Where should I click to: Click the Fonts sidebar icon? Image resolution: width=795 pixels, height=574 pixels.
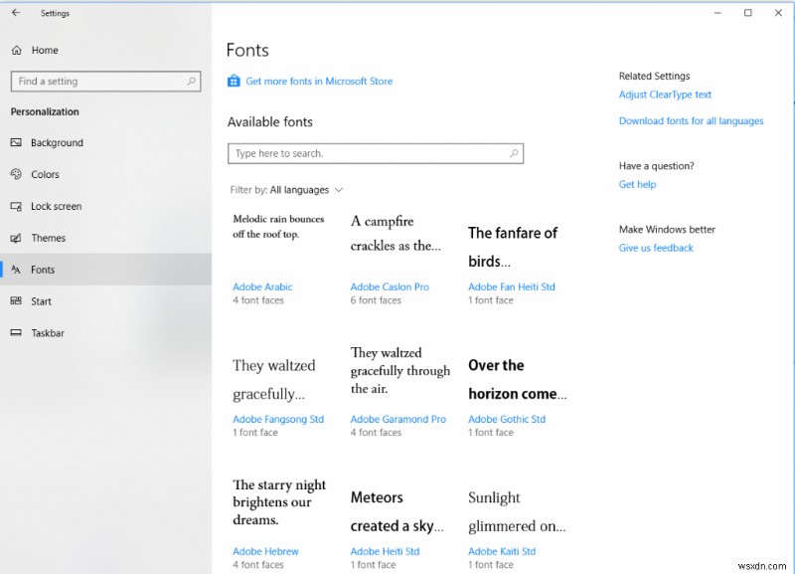17,270
